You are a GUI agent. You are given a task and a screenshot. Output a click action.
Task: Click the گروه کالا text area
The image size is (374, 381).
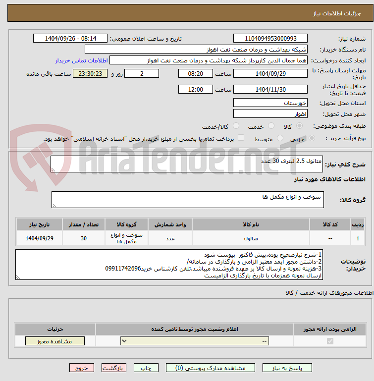point(188,200)
